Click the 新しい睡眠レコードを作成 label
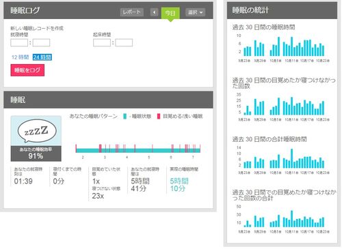This screenshot has width=342, height=249. click(37, 28)
